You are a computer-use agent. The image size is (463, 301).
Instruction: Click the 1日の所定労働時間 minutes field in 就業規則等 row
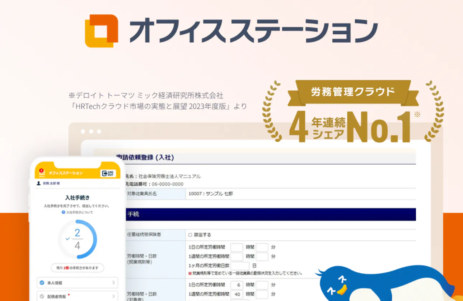[x=262, y=247]
